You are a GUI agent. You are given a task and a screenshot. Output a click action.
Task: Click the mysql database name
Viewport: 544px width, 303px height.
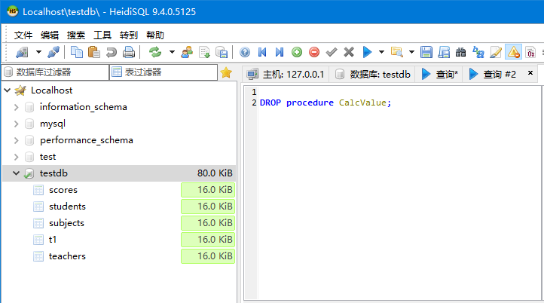tap(53, 124)
